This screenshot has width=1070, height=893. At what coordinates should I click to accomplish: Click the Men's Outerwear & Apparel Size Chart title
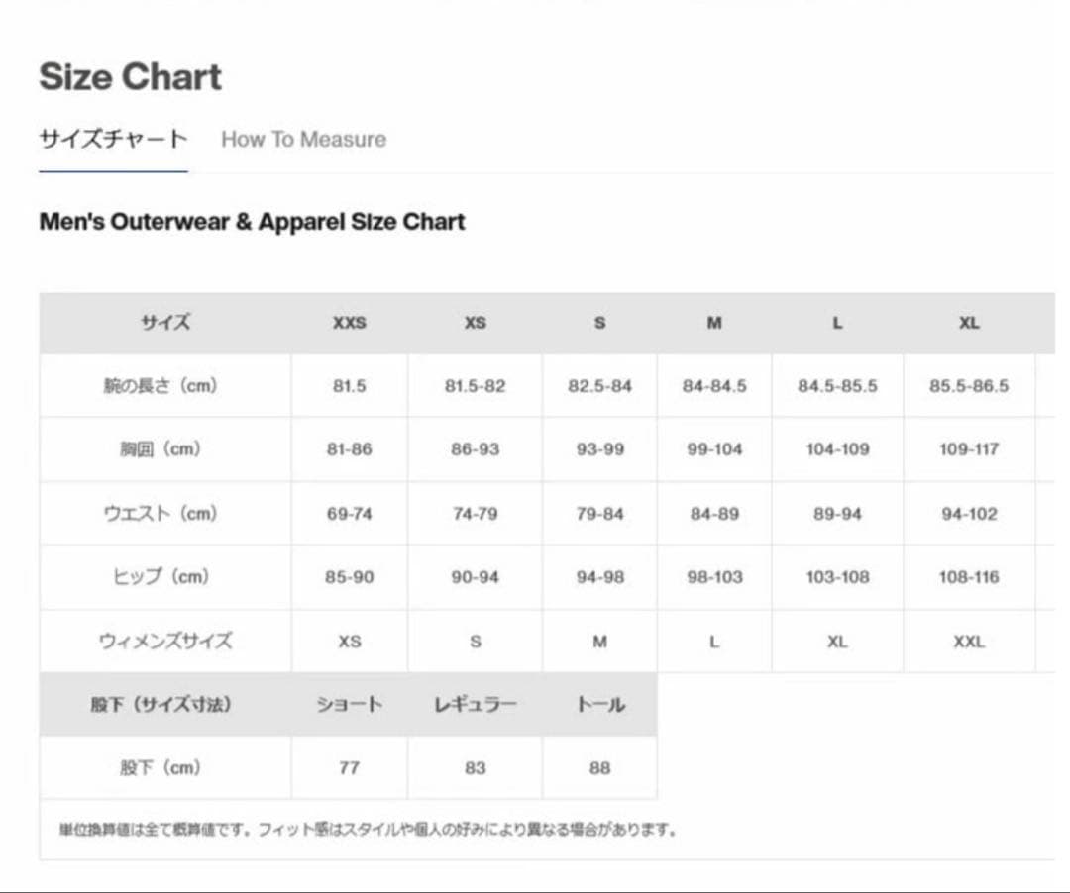(252, 222)
